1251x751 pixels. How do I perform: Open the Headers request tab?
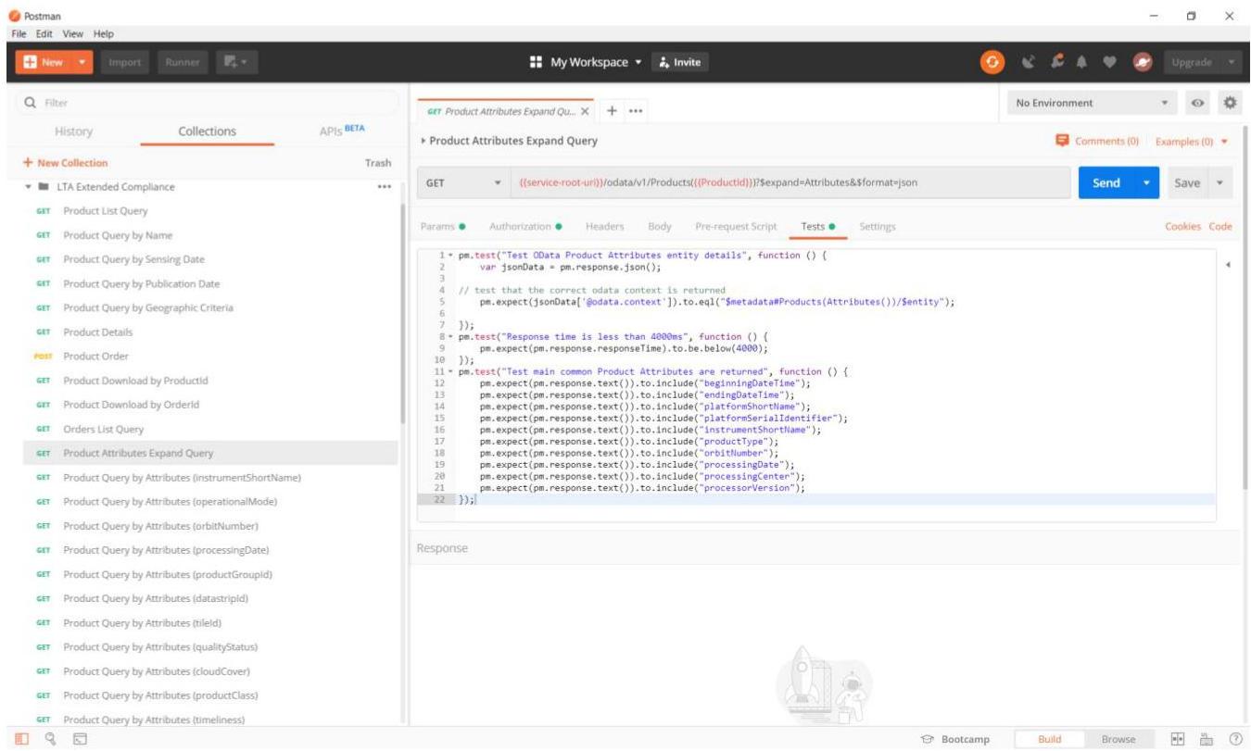(x=604, y=226)
